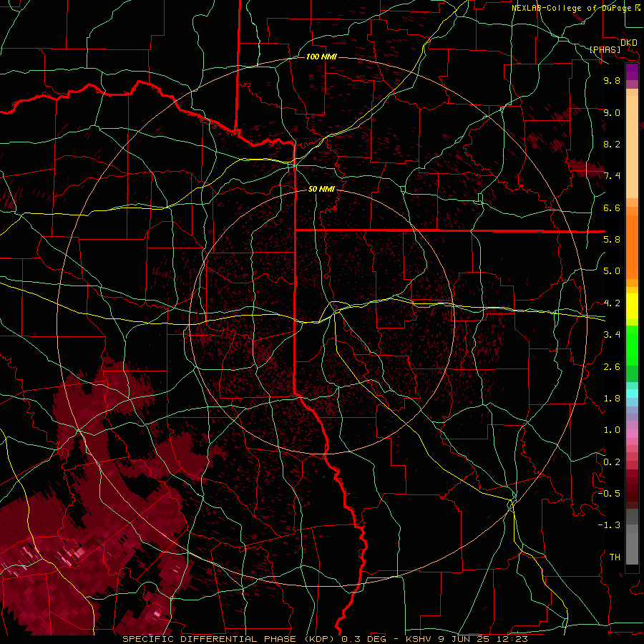The height and width of the screenshot is (644, 644).
Task: Click the 2.6 value on the color scale
Action: pyautogui.click(x=612, y=366)
